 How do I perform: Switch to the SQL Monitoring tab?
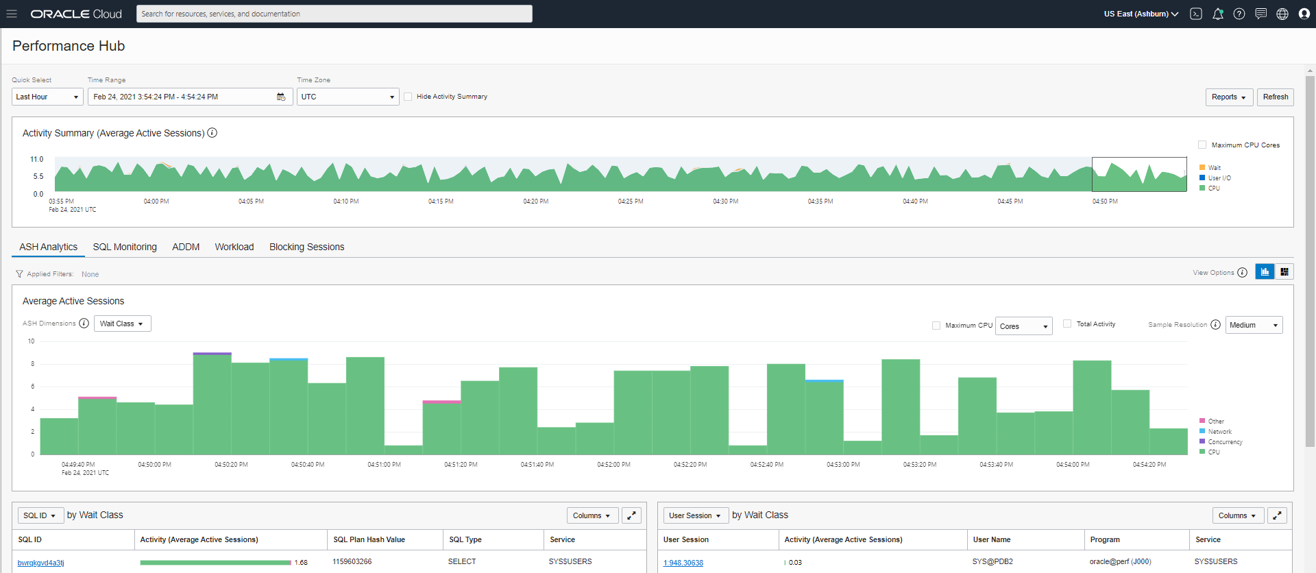pos(125,247)
